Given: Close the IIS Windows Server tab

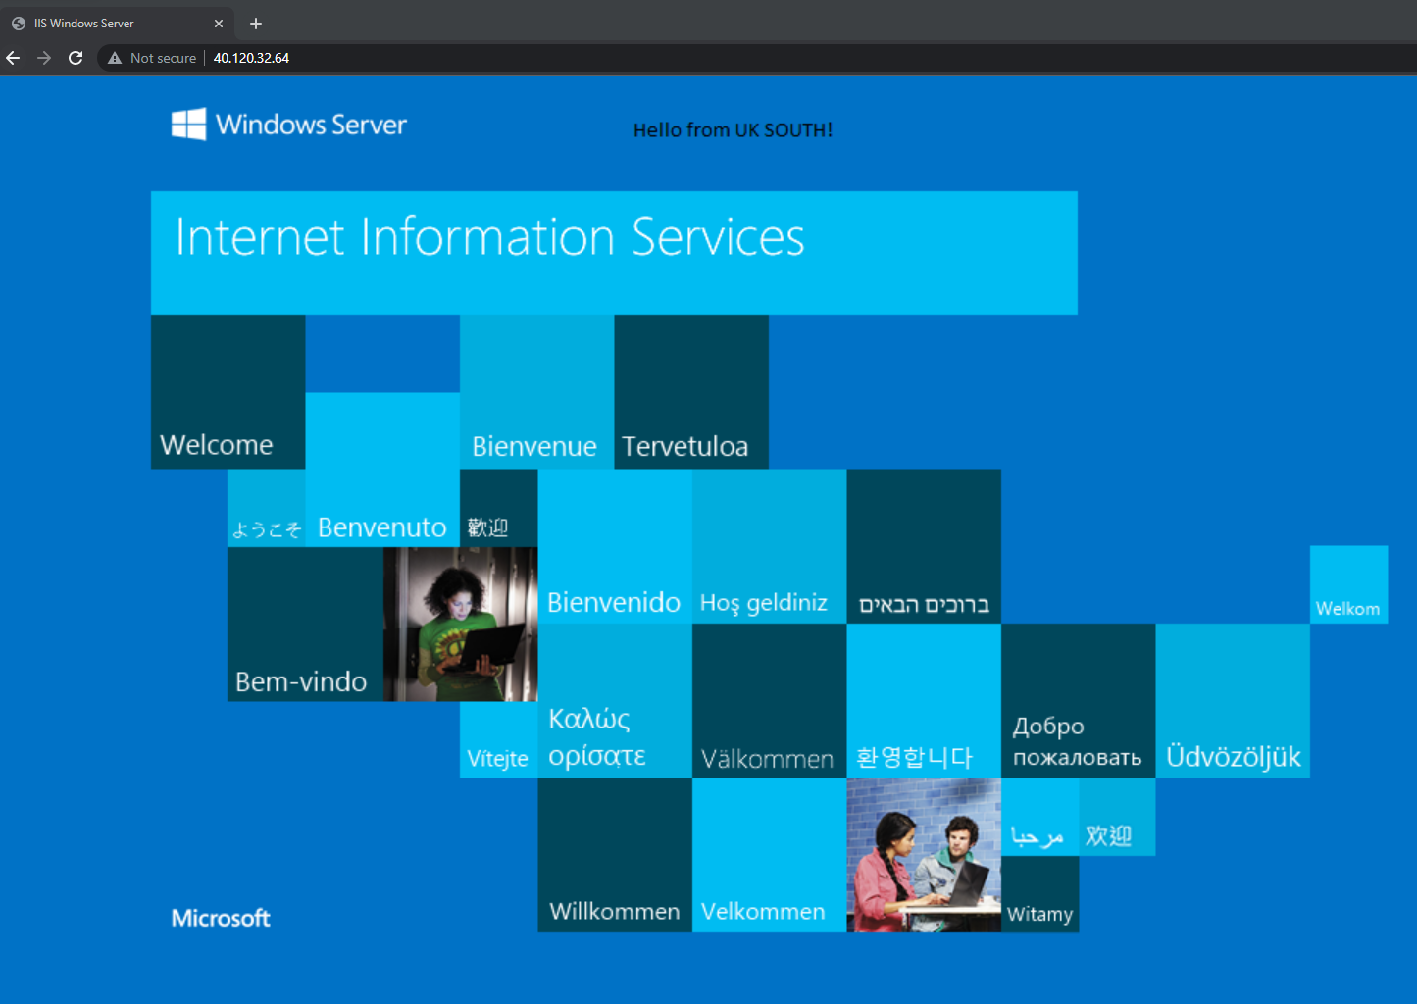Looking at the screenshot, I should (219, 24).
